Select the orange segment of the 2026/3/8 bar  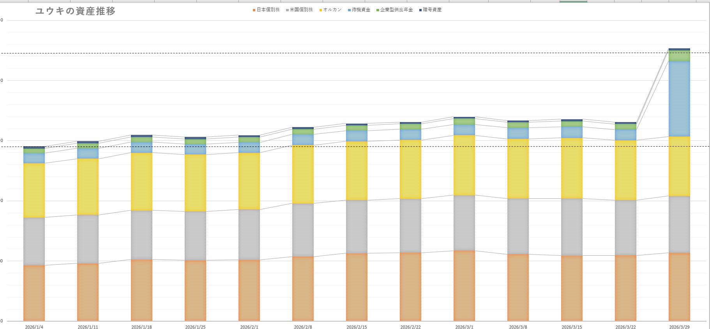pos(518,288)
